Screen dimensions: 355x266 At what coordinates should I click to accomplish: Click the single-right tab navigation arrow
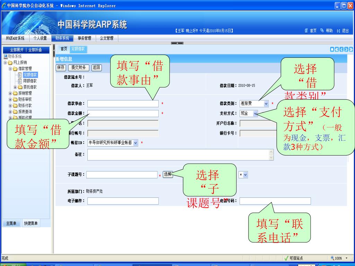click(x=346, y=49)
